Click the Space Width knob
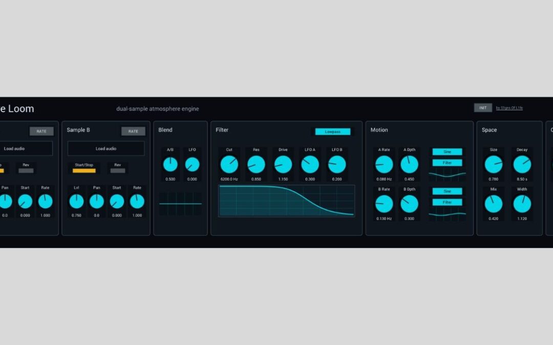The image size is (553, 345). pos(522,204)
